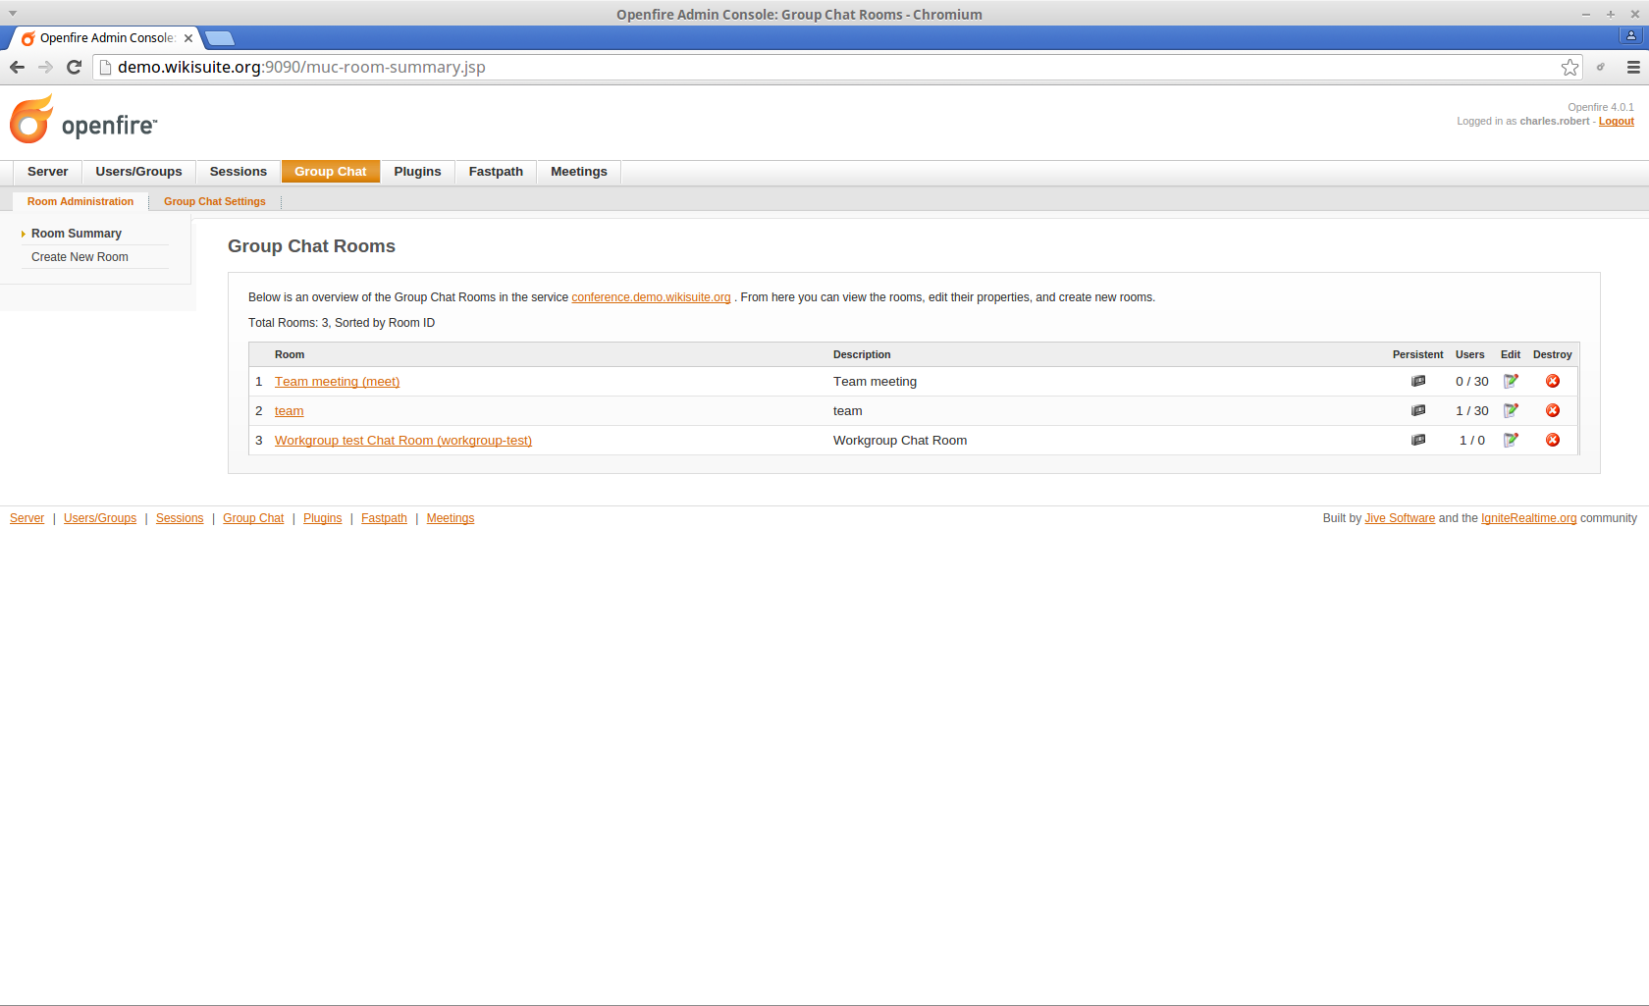Open the Users/Groups tab

[x=138, y=172]
